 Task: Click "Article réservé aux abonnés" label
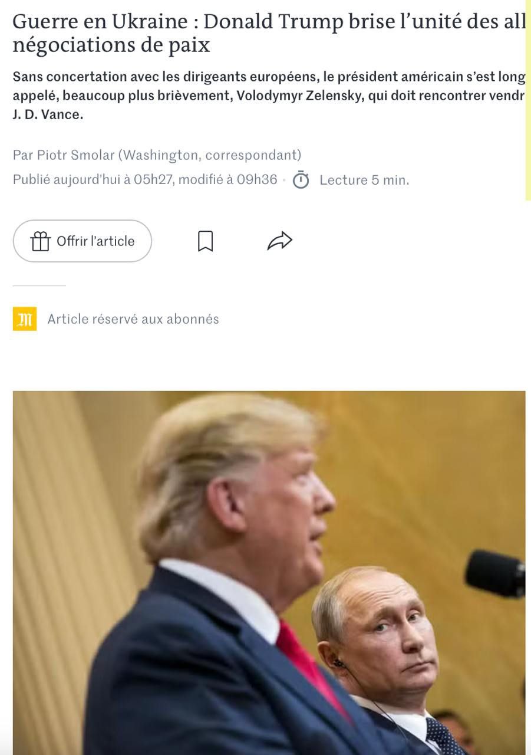pos(133,319)
